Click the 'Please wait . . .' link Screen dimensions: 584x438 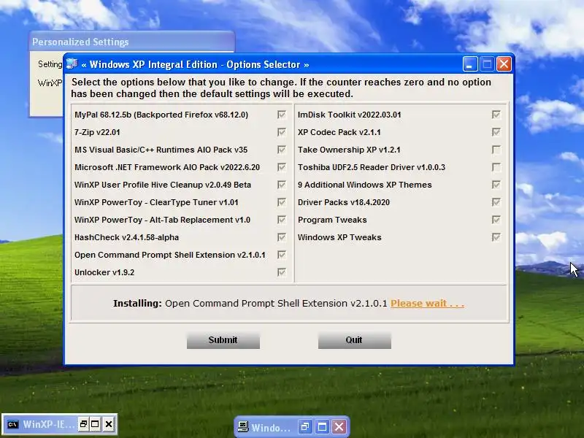coord(427,304)
